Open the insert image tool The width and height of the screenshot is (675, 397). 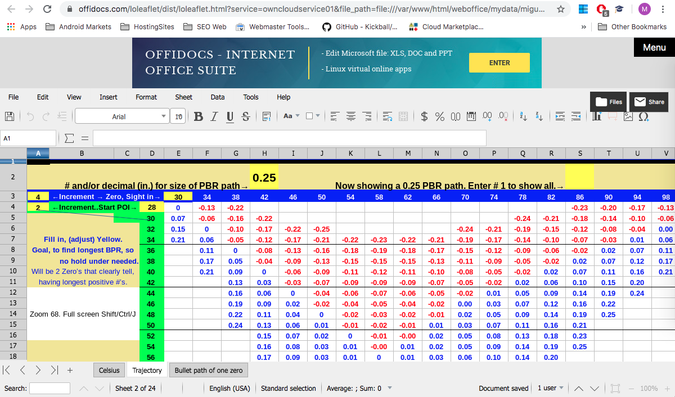coord(628,116)
